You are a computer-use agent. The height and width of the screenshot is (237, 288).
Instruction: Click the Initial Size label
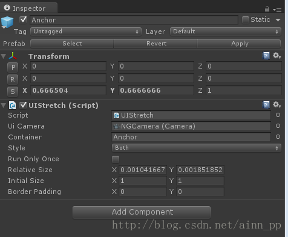click(26, 181)
